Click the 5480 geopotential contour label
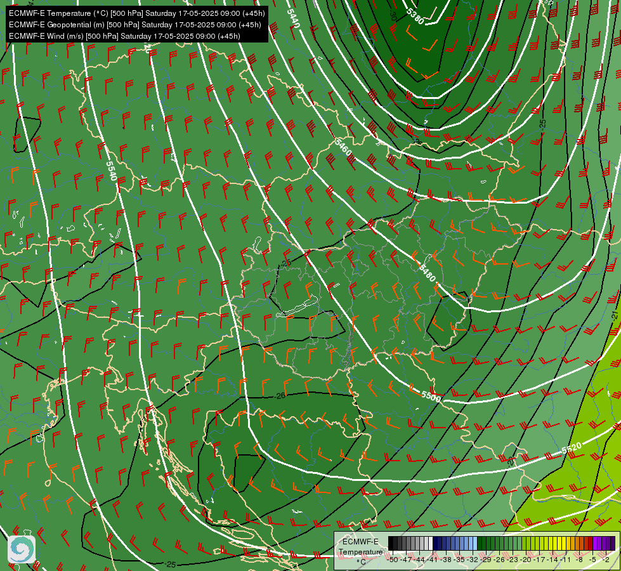The height and width of the screenshot is (571, 621). pos(427,273)
